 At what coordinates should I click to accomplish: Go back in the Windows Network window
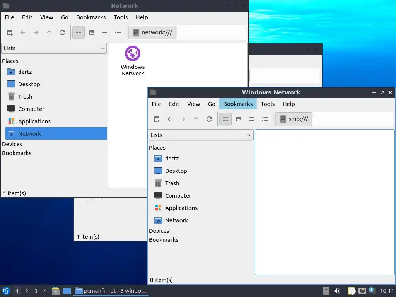(170, 119)
